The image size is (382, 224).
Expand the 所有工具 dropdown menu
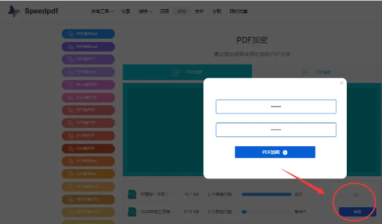pyautogui.click(x=102, y=12)
